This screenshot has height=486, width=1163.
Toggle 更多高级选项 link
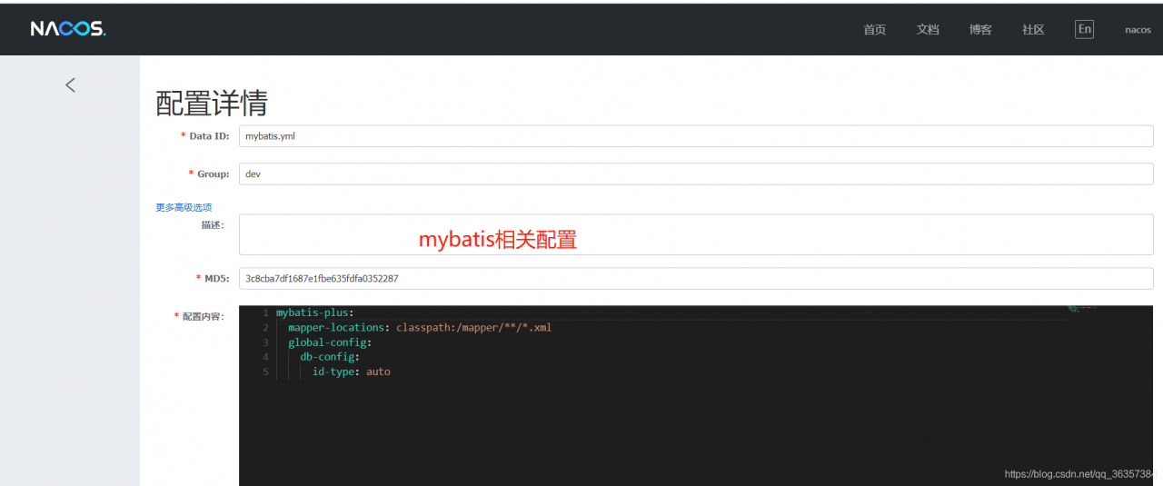point(184,207)
